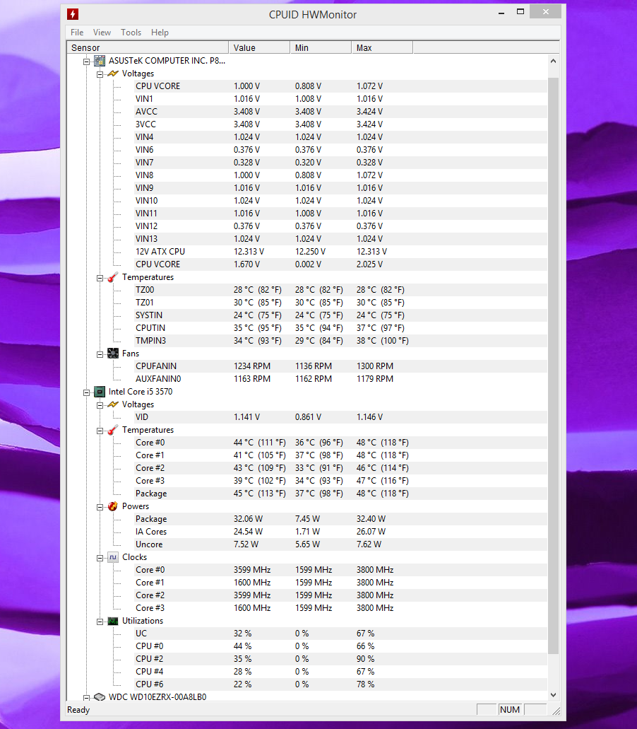Click the window resize grip icon
The height and width of the screenshot is (729, 637).
pyautogui.click(x=556, y=711)
